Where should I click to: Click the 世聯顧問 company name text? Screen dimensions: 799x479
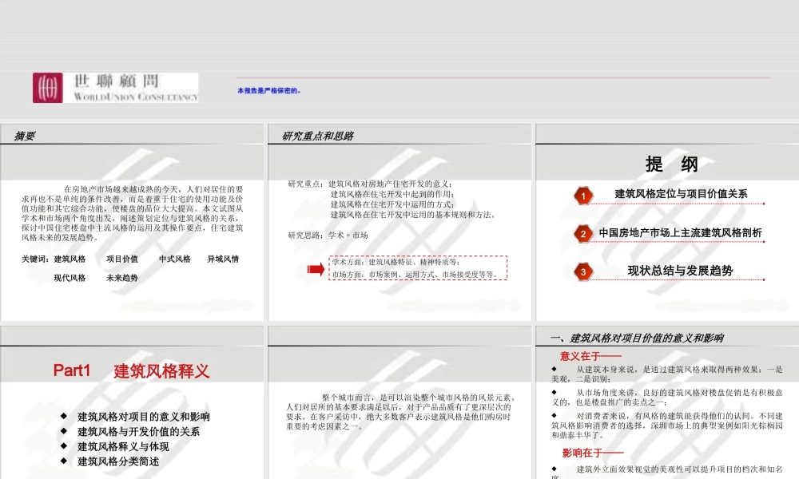tap(116, 81)
